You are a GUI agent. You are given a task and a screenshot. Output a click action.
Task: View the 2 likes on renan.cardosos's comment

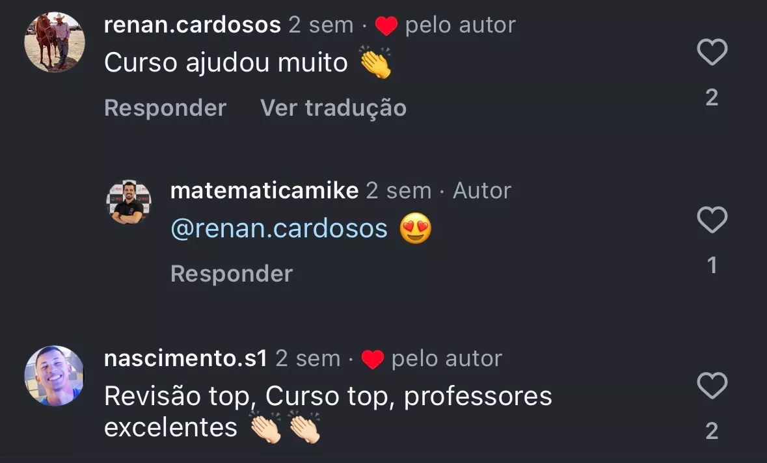[x=712, y=98]
